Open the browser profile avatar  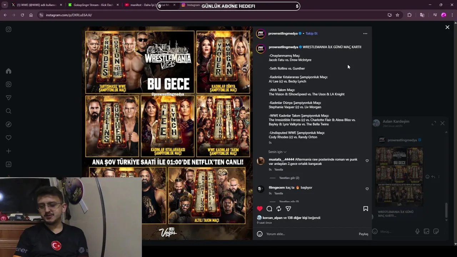point(443,15)
